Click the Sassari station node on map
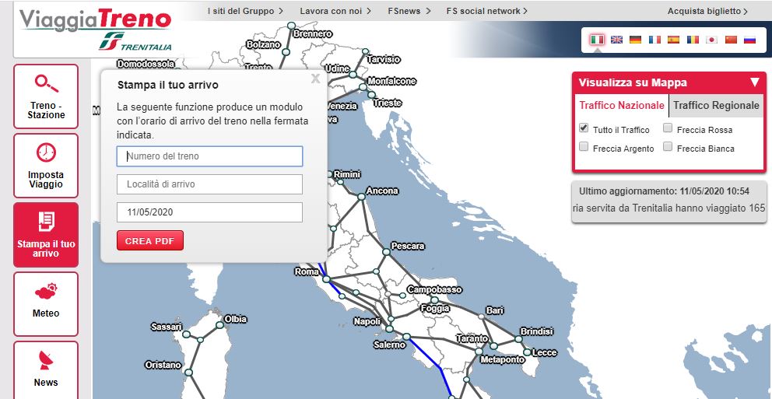 coord(186,334)
